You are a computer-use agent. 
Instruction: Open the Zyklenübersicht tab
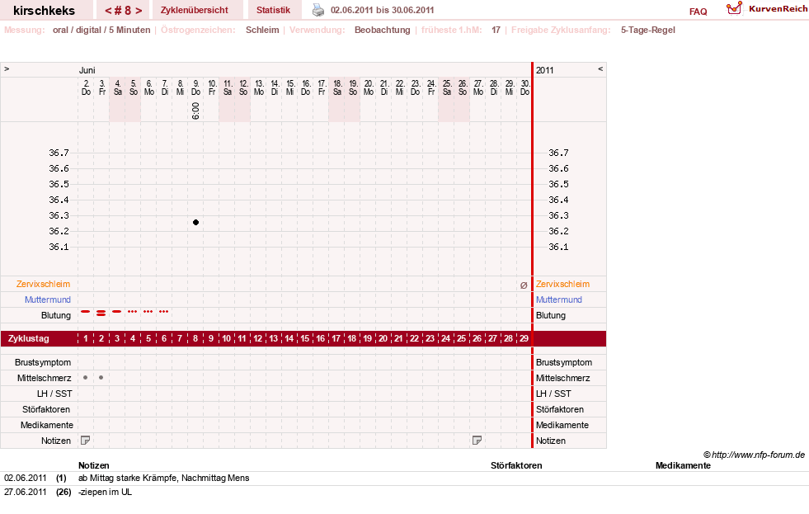[x=194, y=10]
